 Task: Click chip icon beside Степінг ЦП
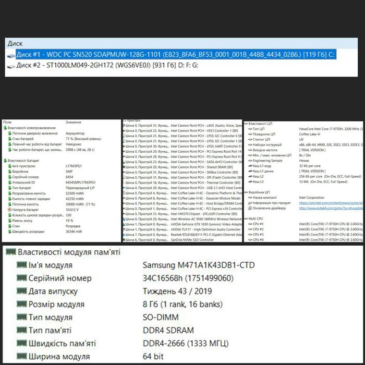click(x=250, y=139)
